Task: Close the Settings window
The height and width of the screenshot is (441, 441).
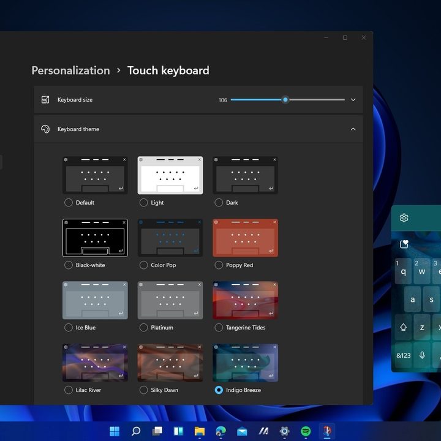Action: [364, 37]
